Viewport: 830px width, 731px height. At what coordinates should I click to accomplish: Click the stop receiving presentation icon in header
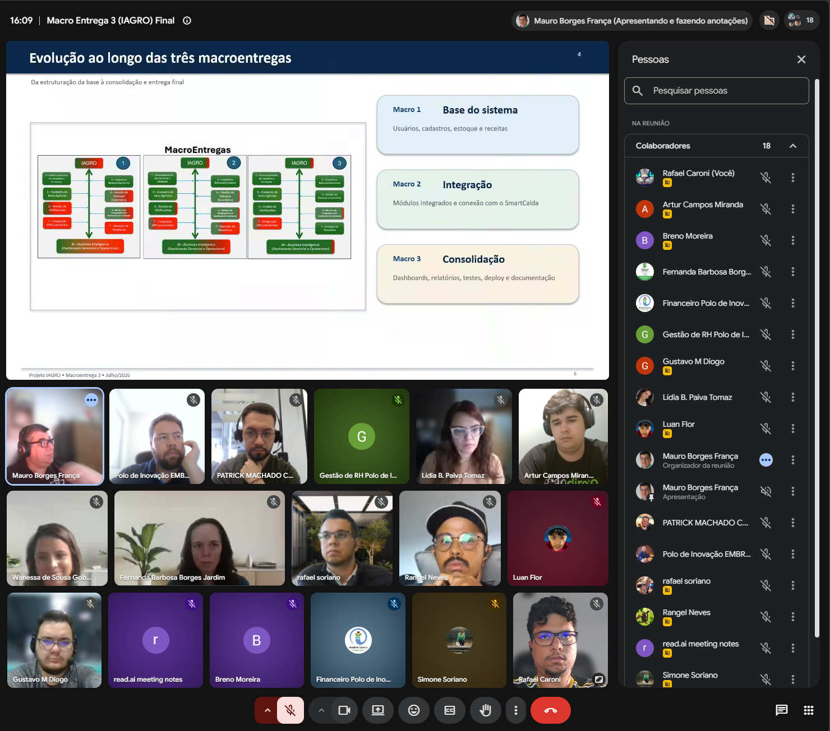click(769, 21)
